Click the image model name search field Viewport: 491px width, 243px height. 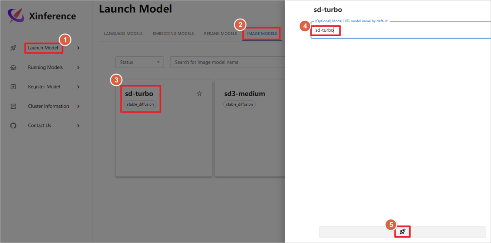pos(227,62)
